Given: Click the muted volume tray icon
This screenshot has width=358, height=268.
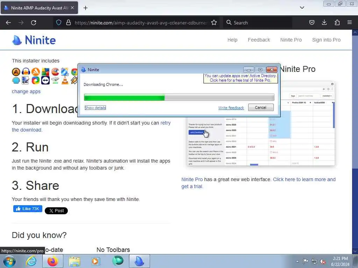Looking at the screenshot, I should 323,262.
